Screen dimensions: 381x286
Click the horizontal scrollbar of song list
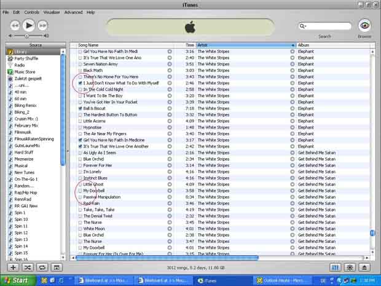(167, 258)
